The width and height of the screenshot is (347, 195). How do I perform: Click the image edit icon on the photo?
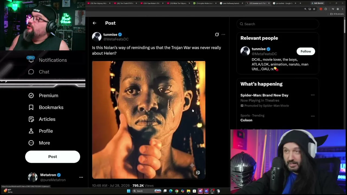[x=198, y=173]
